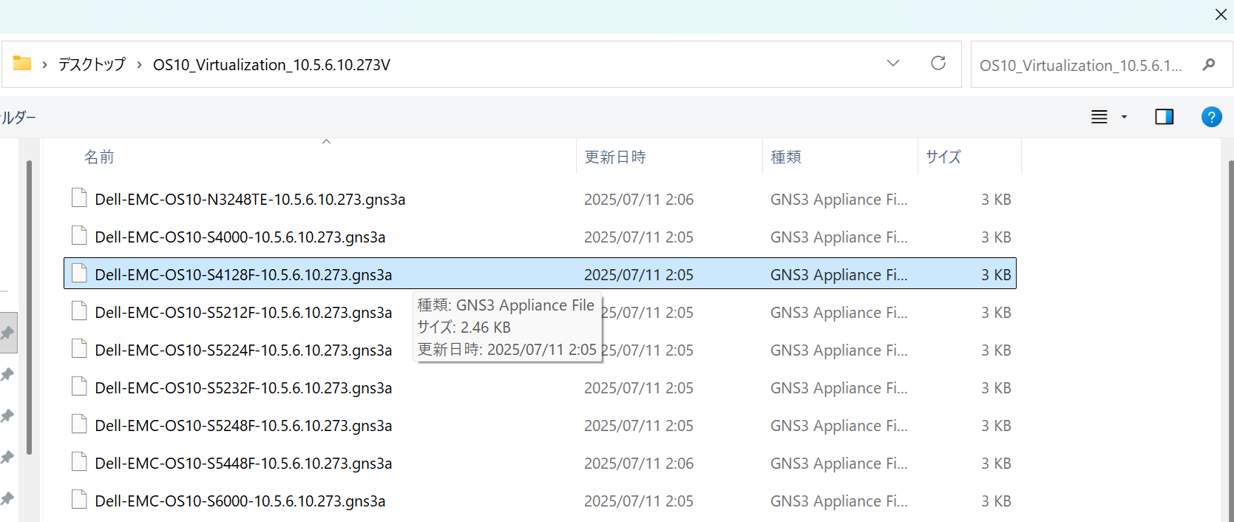Image resolution: width=1234 pixels, height=522 pixels.
Task: Click the file icon of the S4128F file
Action: click(x=79, y=273)
